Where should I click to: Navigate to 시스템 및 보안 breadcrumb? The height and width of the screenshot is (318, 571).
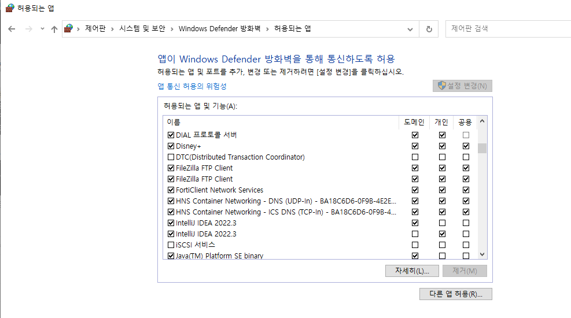click(x=142, y=28)
